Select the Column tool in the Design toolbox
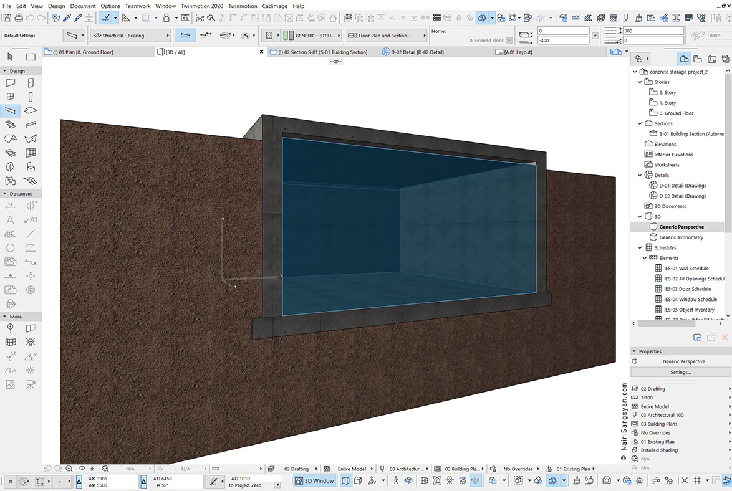Image resolution: width=732 pixels, height=491 pixels. tap(31, 97)
